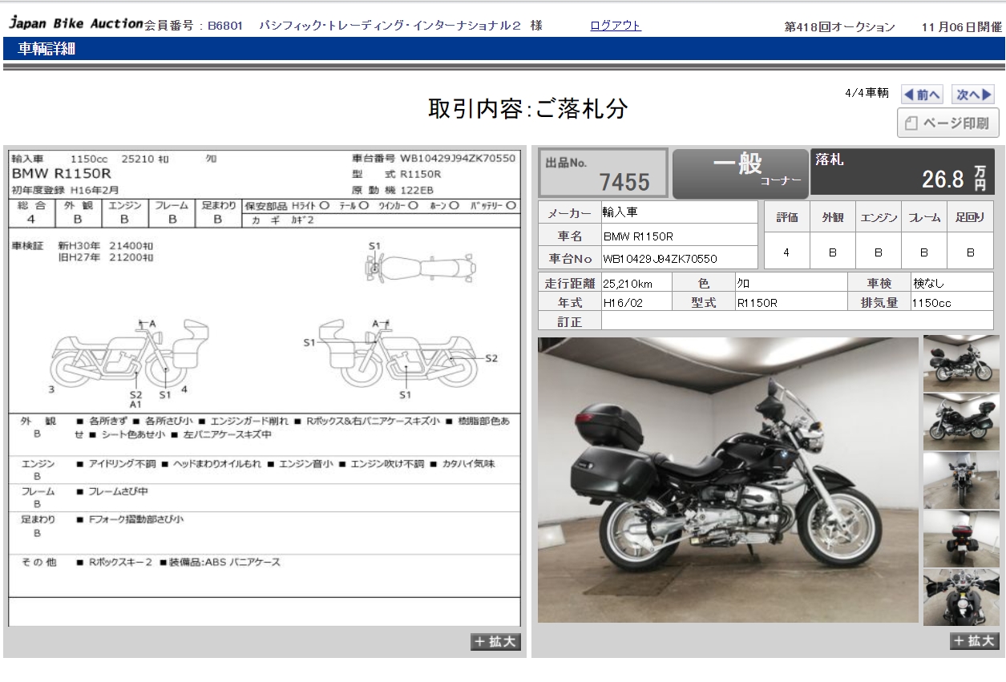Enlarge the bike photo with its 拡大 button
Viewport: 1006px width, 682px height.
pyautogui.click(x=975, y=640)
